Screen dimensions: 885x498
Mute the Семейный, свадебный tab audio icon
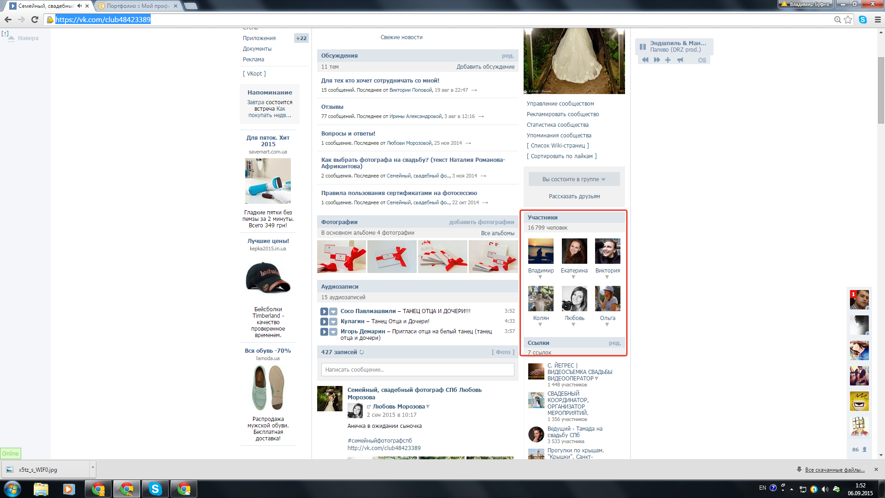[79, 6]
